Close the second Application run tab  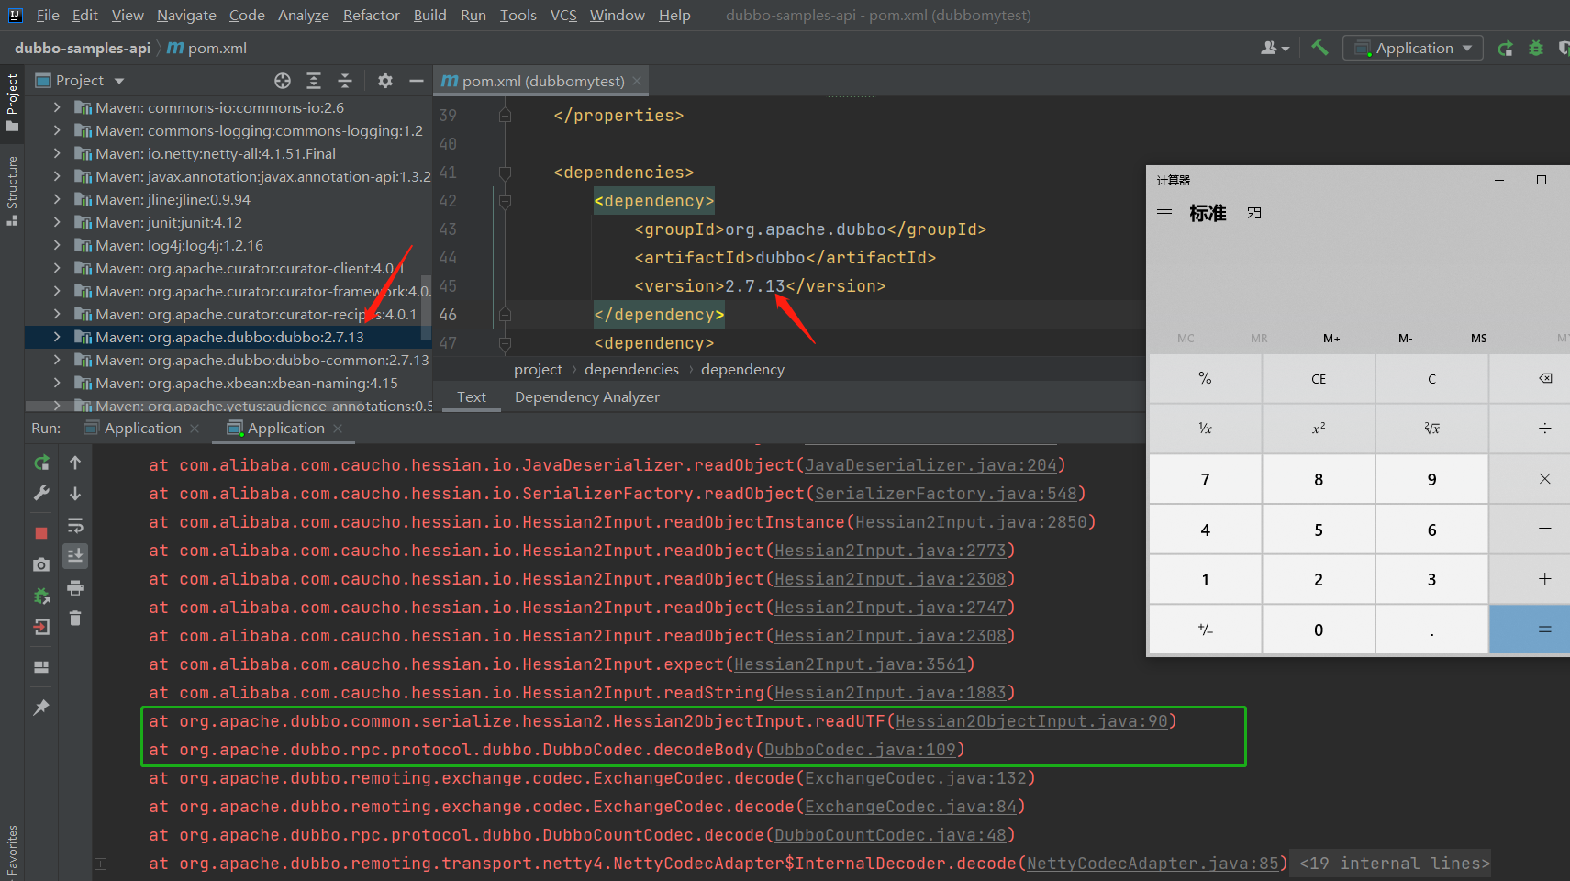338,429
